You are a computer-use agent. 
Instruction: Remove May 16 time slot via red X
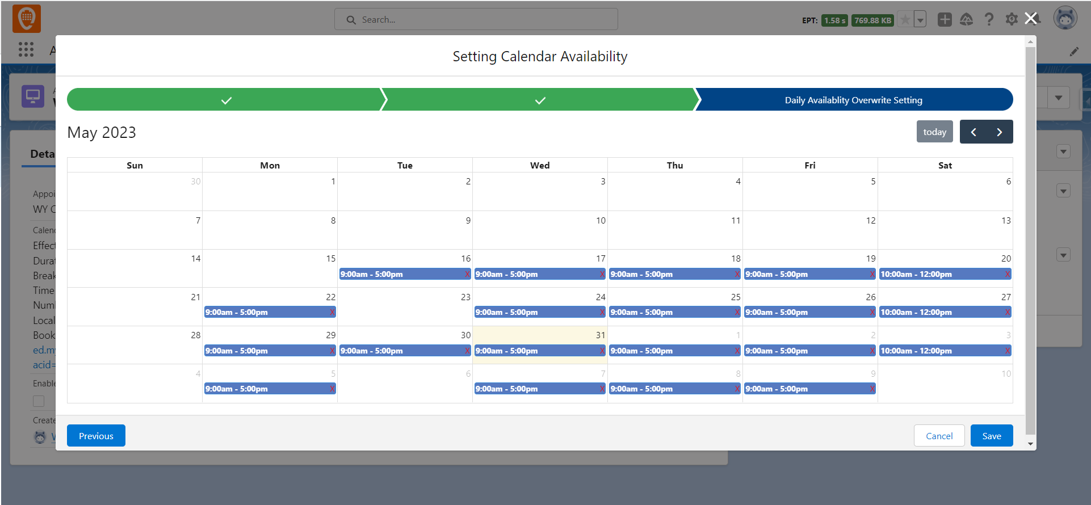(467, 275)
